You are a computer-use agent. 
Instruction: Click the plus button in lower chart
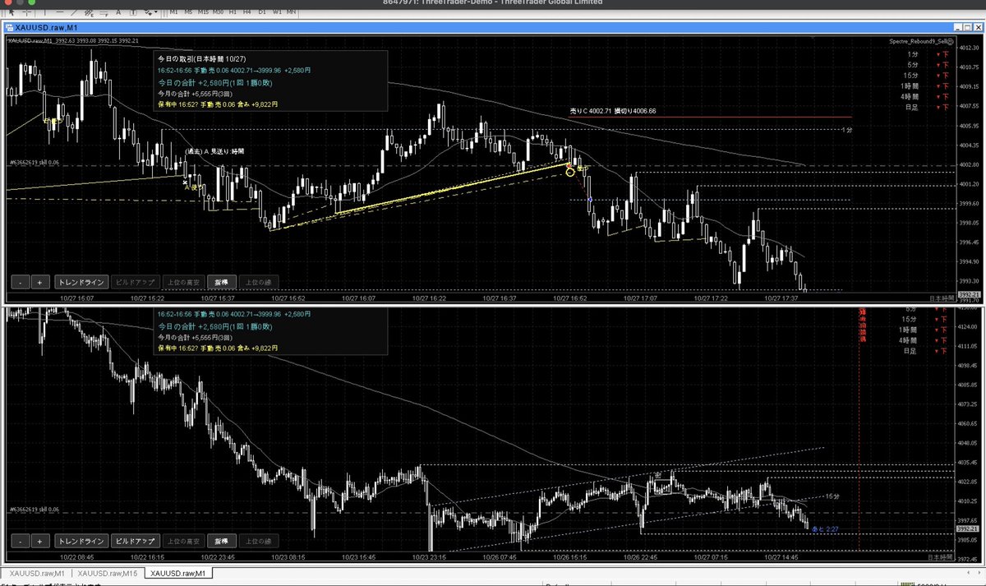(x=40, y=542)
